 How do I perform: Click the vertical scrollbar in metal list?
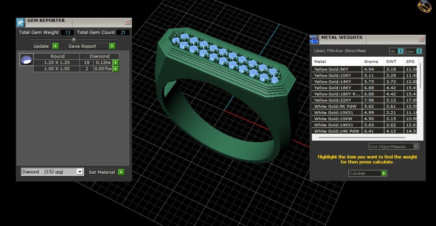(421, 76)
